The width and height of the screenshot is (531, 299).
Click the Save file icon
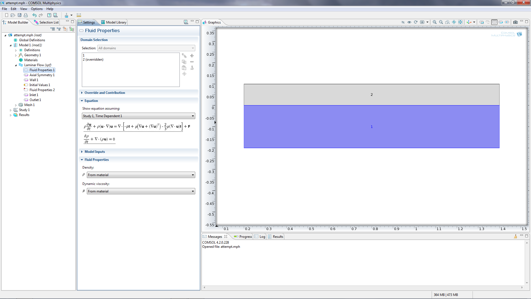click(19, 15)
